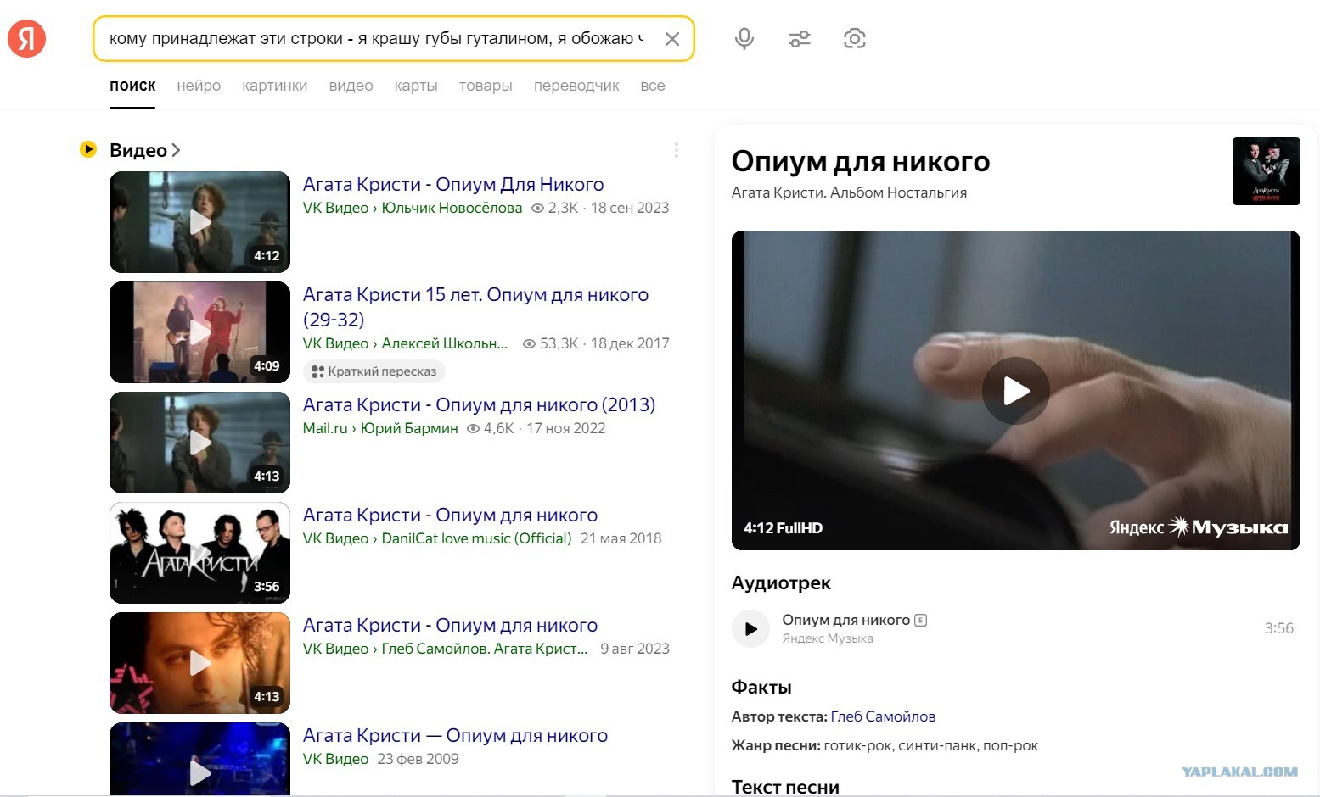
Task: Play the 4:09 concert video thumbnail
Action: click(x=199, y=332)
